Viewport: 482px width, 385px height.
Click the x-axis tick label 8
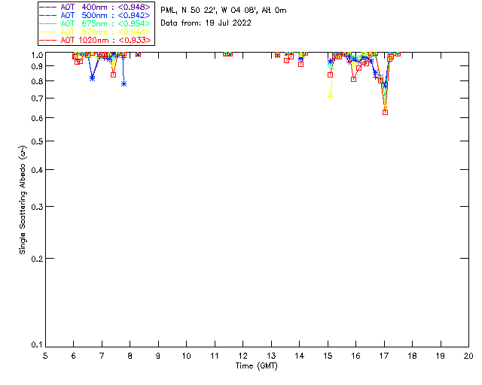click(x=130, y=356)
